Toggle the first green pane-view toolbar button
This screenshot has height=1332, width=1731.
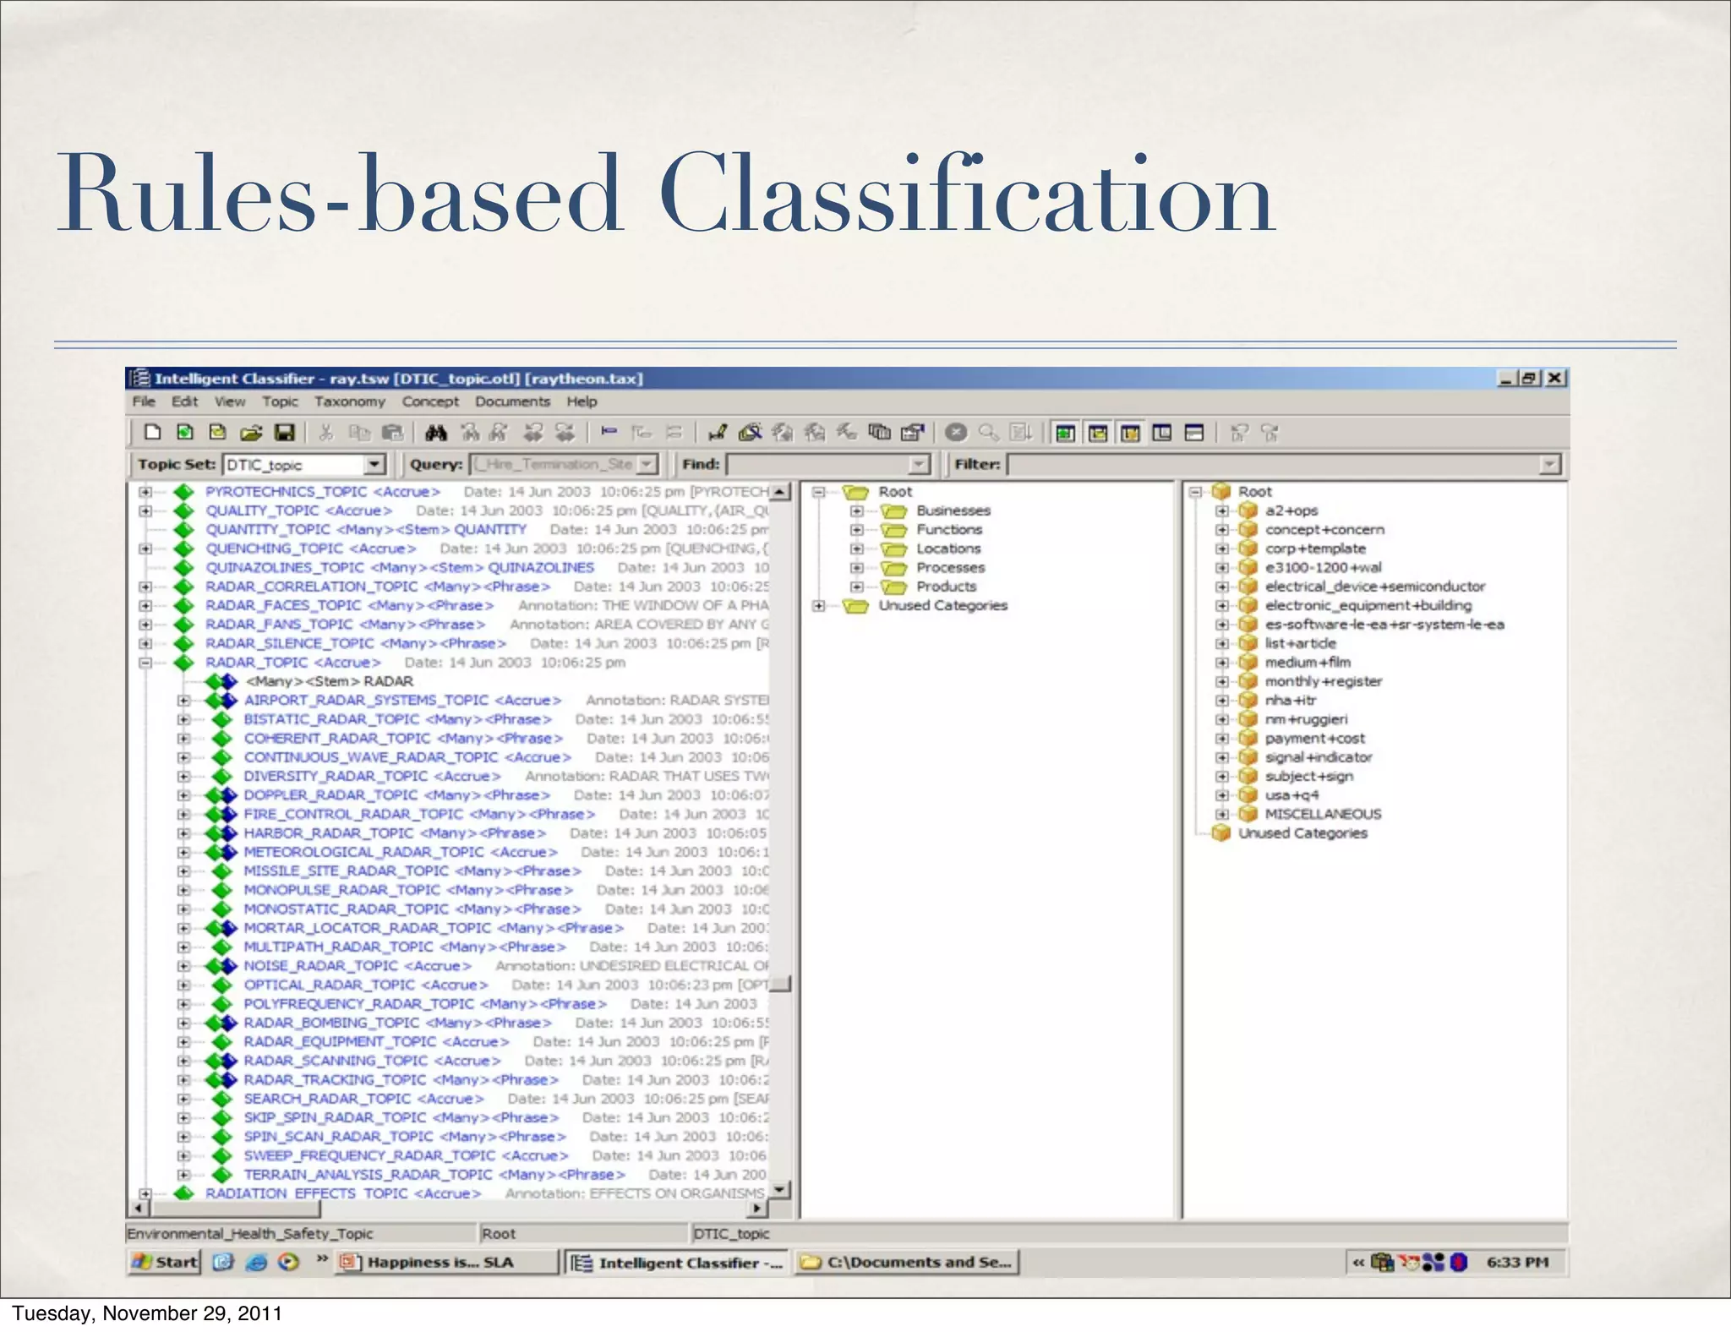click(1065, 433)
